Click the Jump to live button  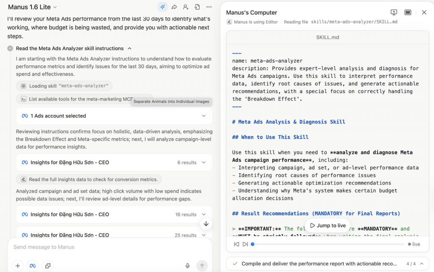pyautogui.click(x=328, y=225)
